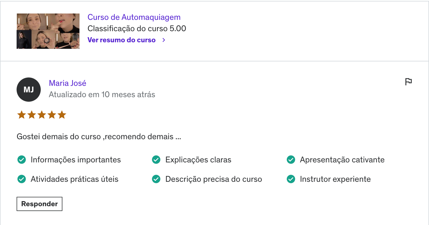This screenshot has height=225, width=429.
Task: Click the checkmark beside Atividades práticas úteis
Action: click(22, 179)
